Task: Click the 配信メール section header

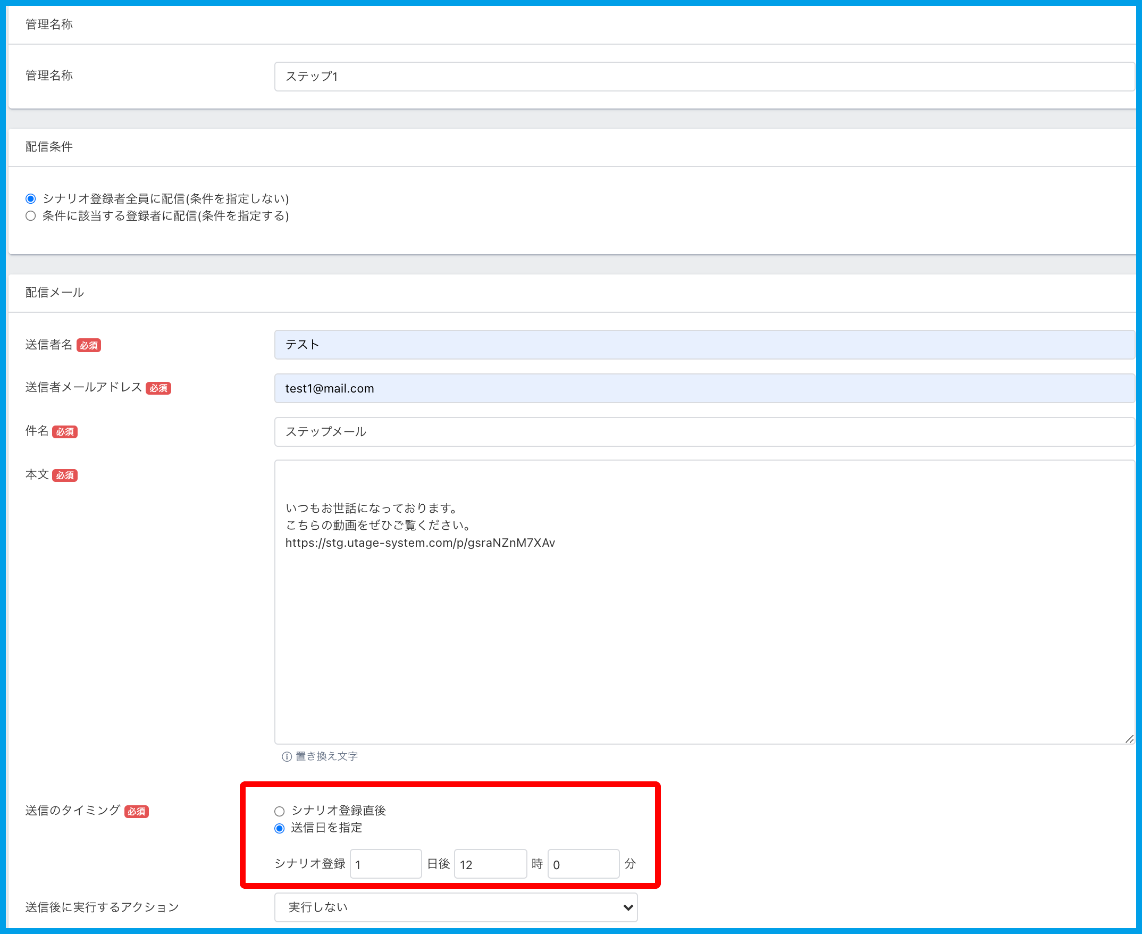Action: click(x=54, y=292)
